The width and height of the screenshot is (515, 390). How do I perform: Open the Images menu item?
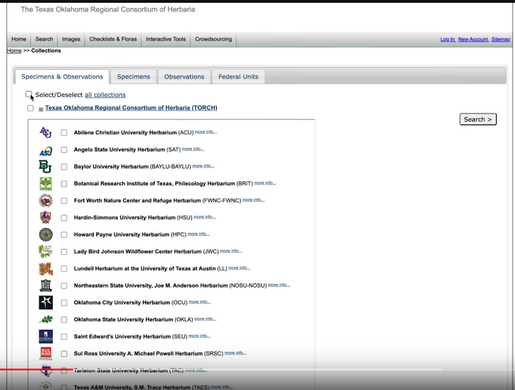71,39
